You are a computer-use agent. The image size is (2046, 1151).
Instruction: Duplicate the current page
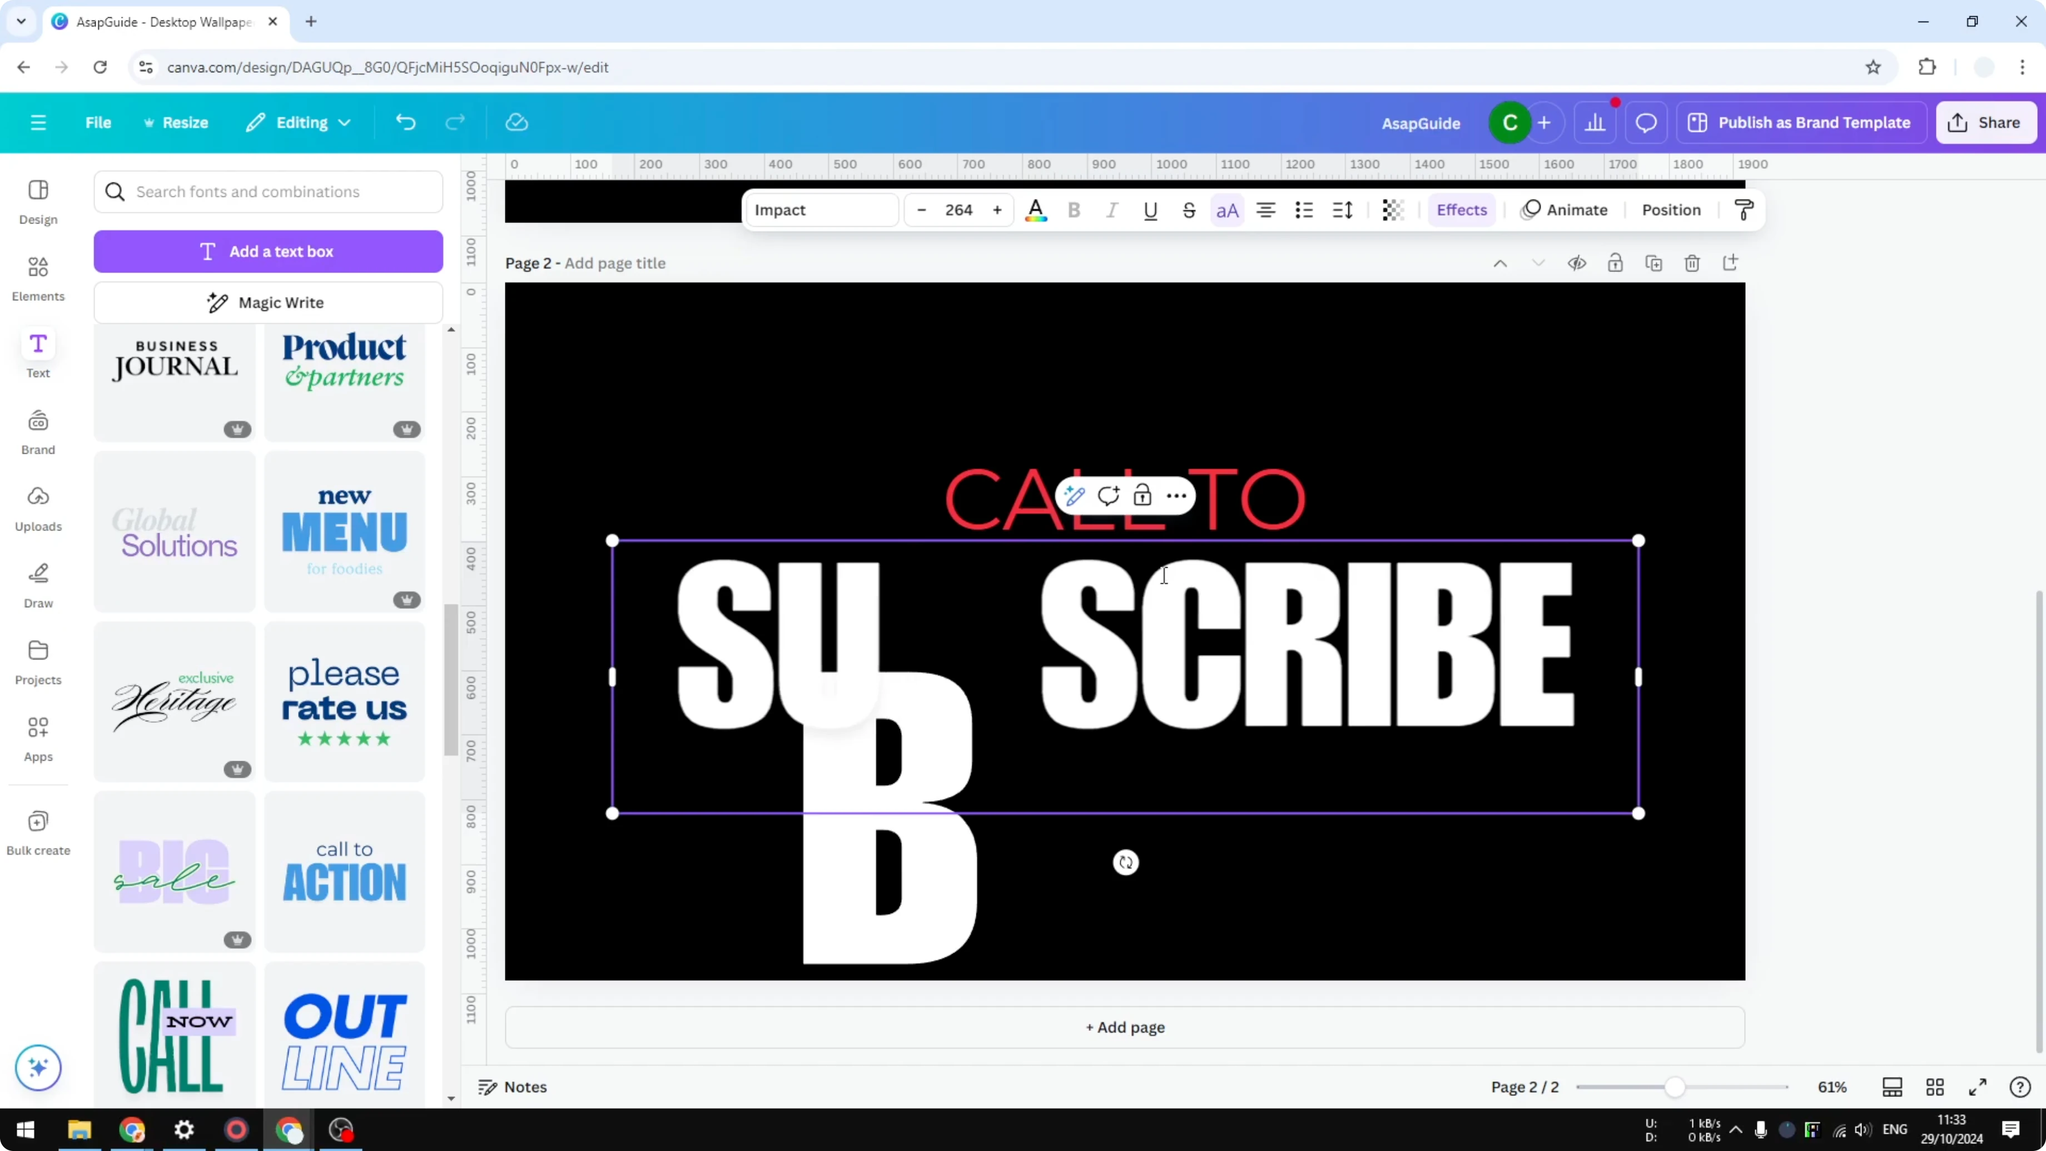click(1653, 262)
